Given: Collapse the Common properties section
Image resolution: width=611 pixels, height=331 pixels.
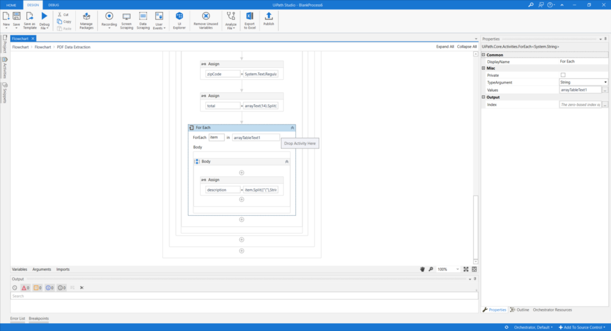Looking at the screenshot, I should (483, 55).
